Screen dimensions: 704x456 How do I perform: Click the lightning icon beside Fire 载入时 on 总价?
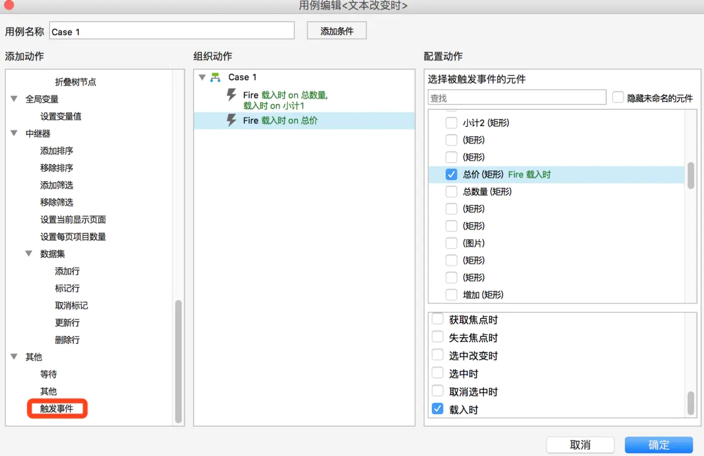(232, 121)
